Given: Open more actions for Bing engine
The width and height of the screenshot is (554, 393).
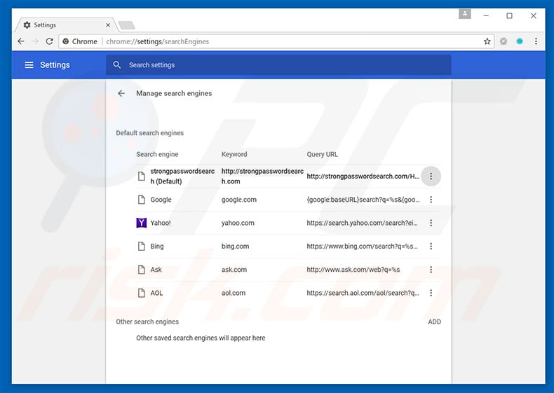Looking at the screenshot, I should click(x=431, y=246).
